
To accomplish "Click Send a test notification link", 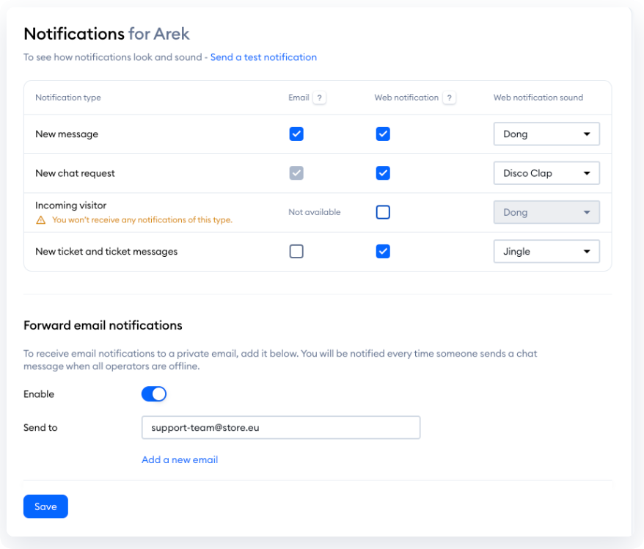I will (263, 57).
